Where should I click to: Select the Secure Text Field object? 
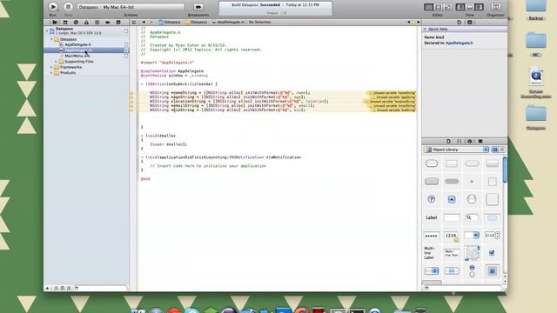pyautogui.click(x=432, y=236)
